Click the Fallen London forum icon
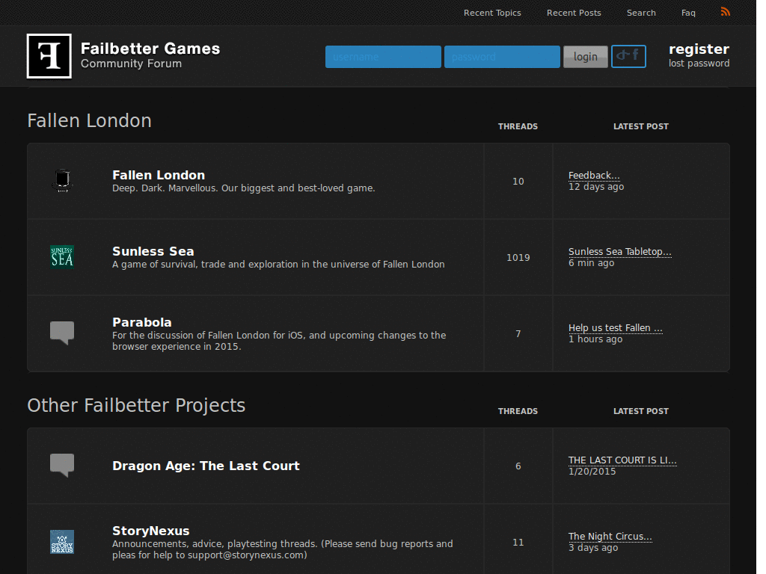The height and width of the screenshot is (574, 766). [x=61, y=181]
